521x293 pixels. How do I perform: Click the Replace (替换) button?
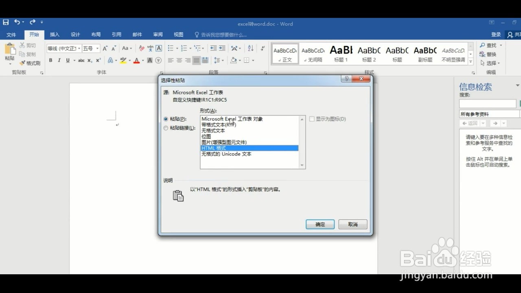point(488,54)
